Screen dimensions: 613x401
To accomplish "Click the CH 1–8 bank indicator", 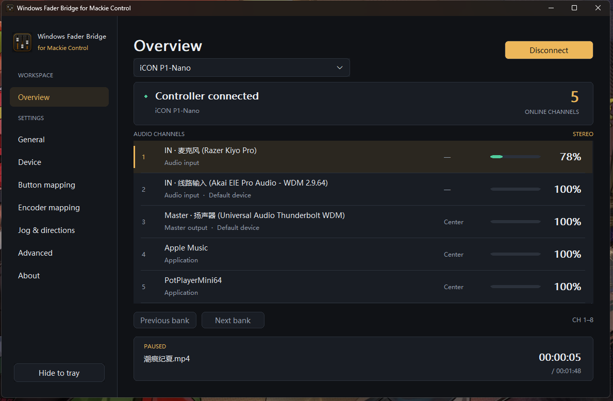I will coord(583,320).
